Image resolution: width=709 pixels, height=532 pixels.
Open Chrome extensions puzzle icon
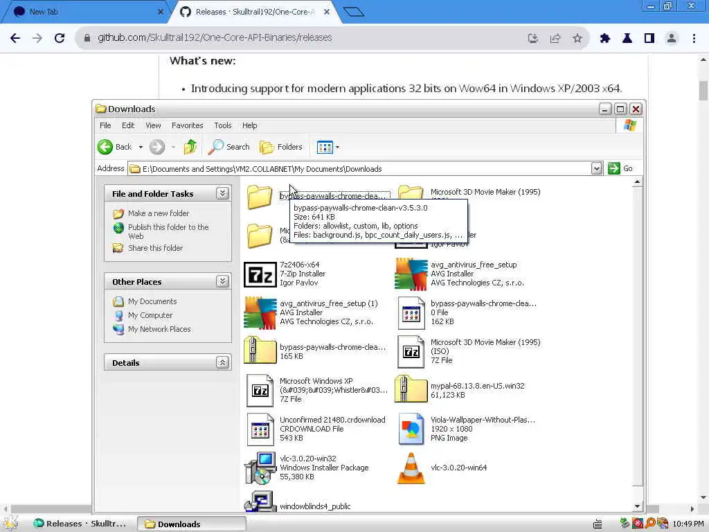tap(605, 38)
